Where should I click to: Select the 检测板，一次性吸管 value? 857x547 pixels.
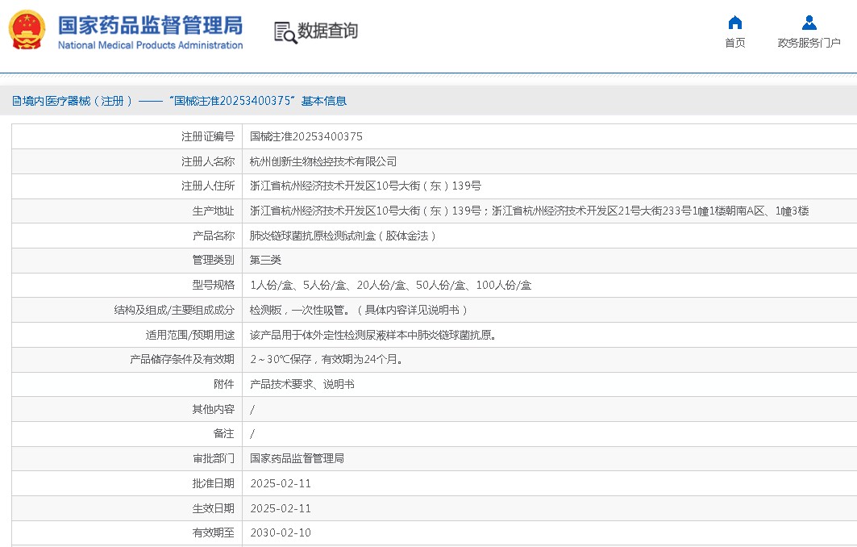pyautogui.click(x=359, y=310)
